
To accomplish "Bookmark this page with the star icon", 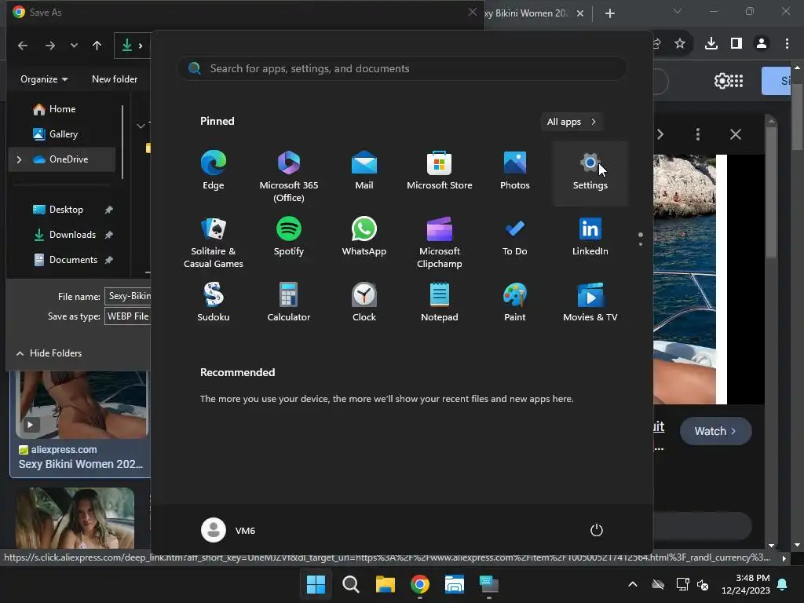I will [x=680, y=44].
